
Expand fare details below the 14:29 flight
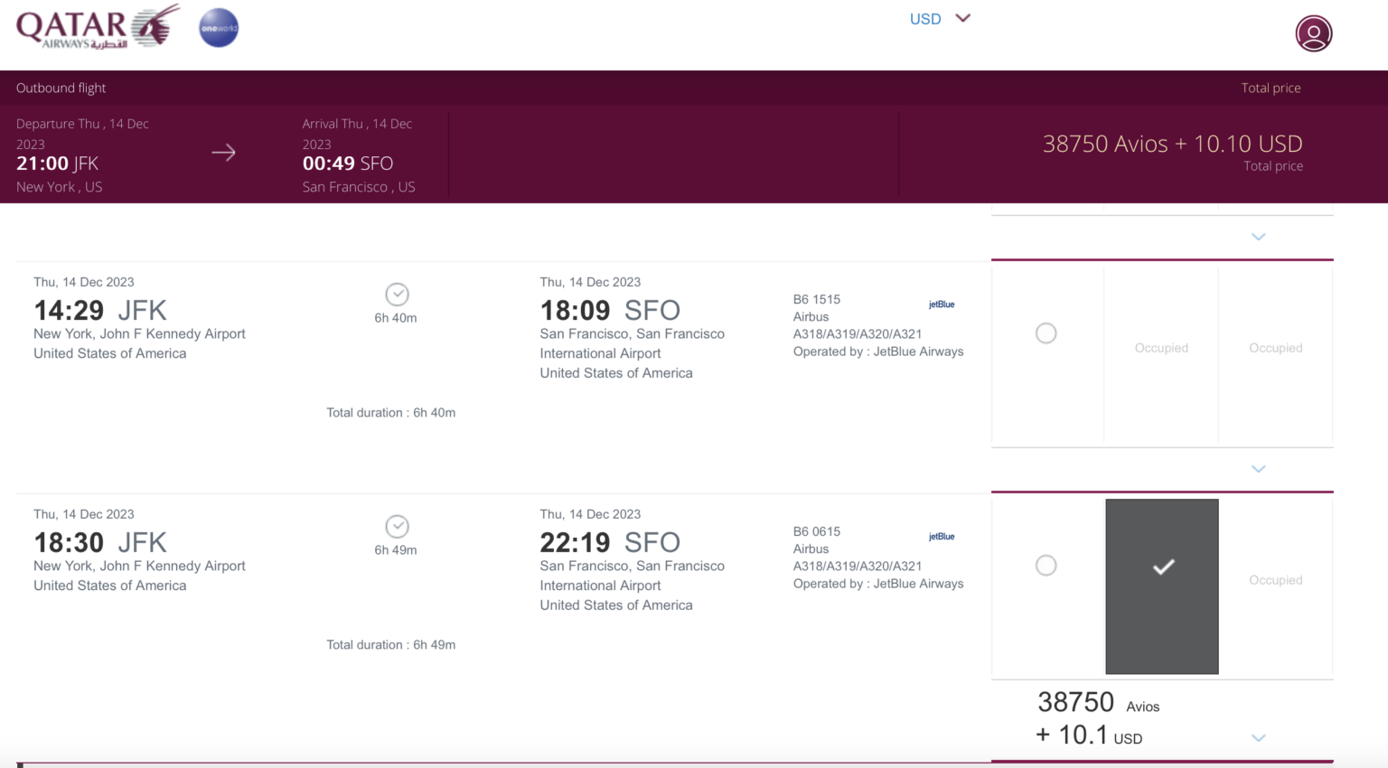(x=1258, y=469)
